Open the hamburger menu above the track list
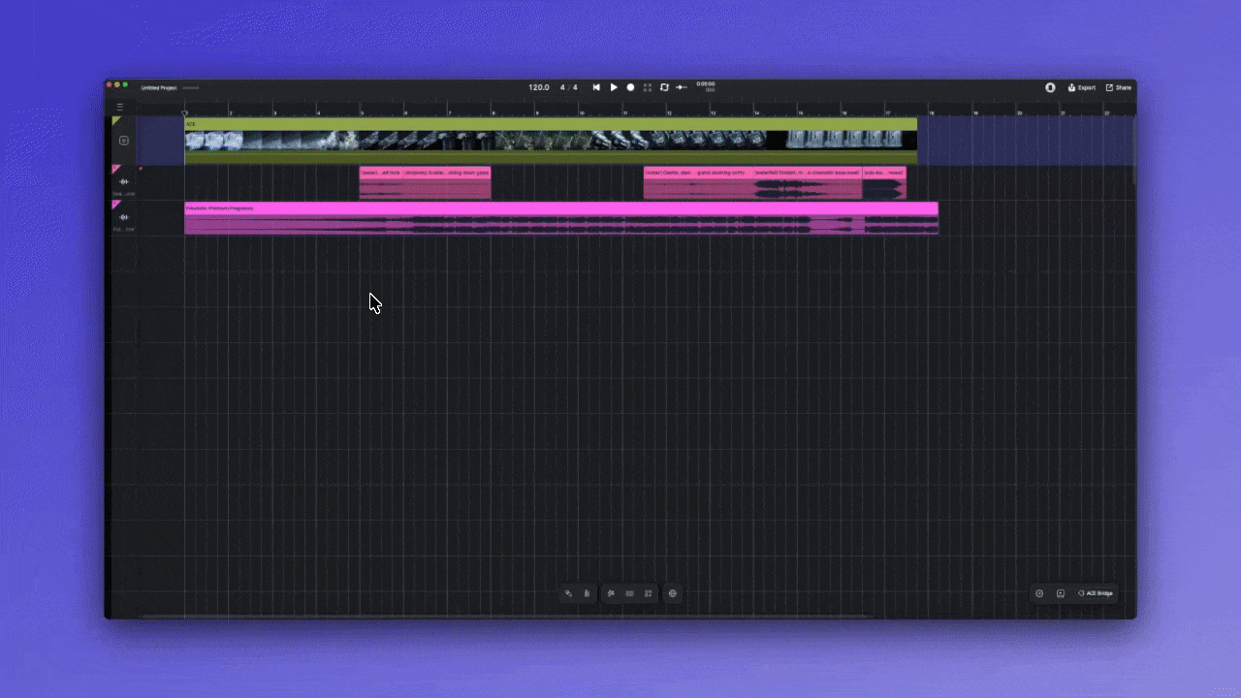This screenshot has height=698, width=1241. click(x=120, y=107)
